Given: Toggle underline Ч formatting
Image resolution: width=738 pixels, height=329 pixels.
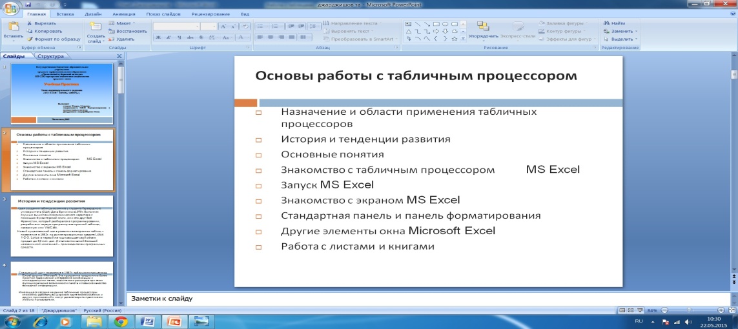Looking at the screenshot, I should pos(179,37).
